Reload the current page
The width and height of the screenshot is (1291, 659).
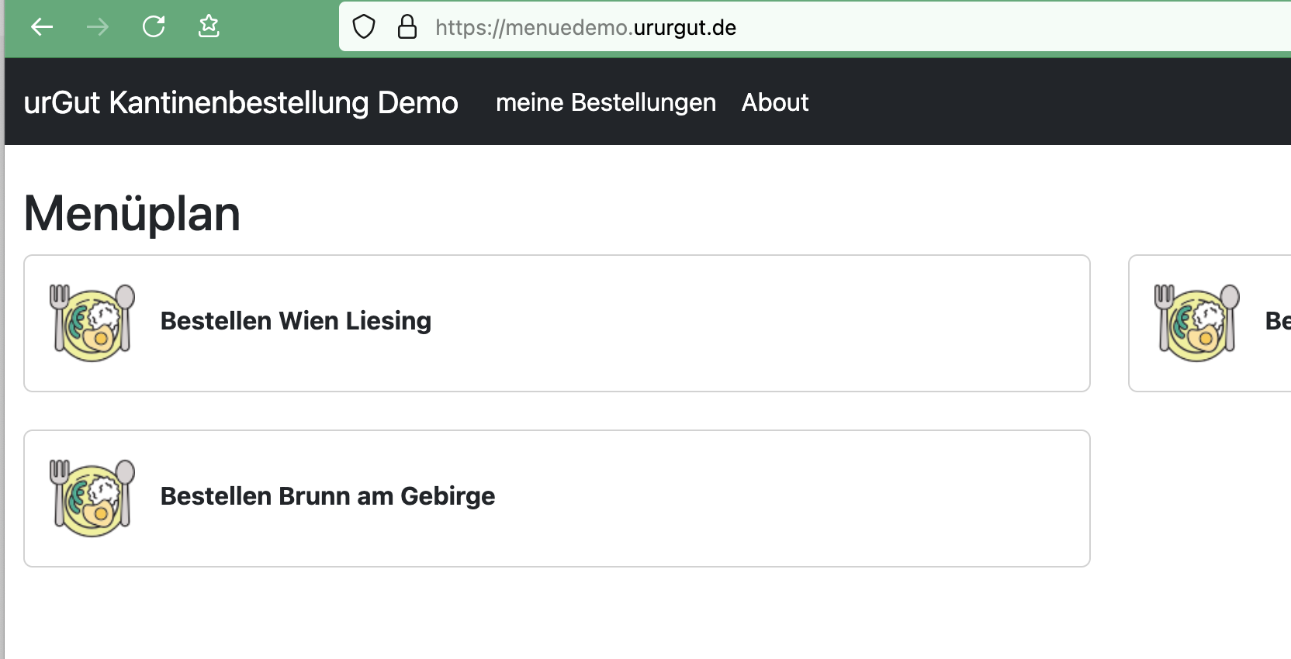(x=154, y=27)
